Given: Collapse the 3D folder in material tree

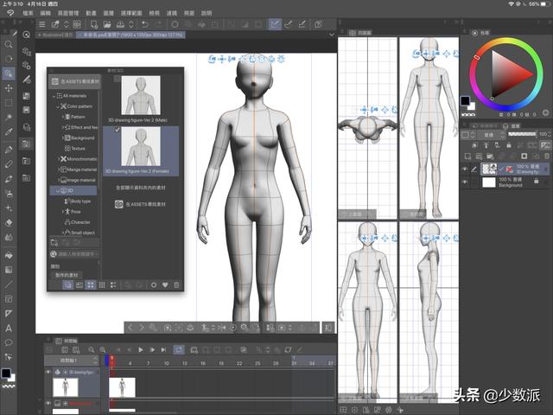Looking at the screenshot, I should click(x=57, y=190).
